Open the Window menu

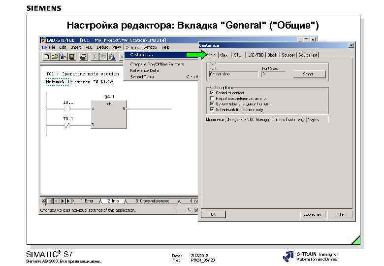[x=150, y=47]
